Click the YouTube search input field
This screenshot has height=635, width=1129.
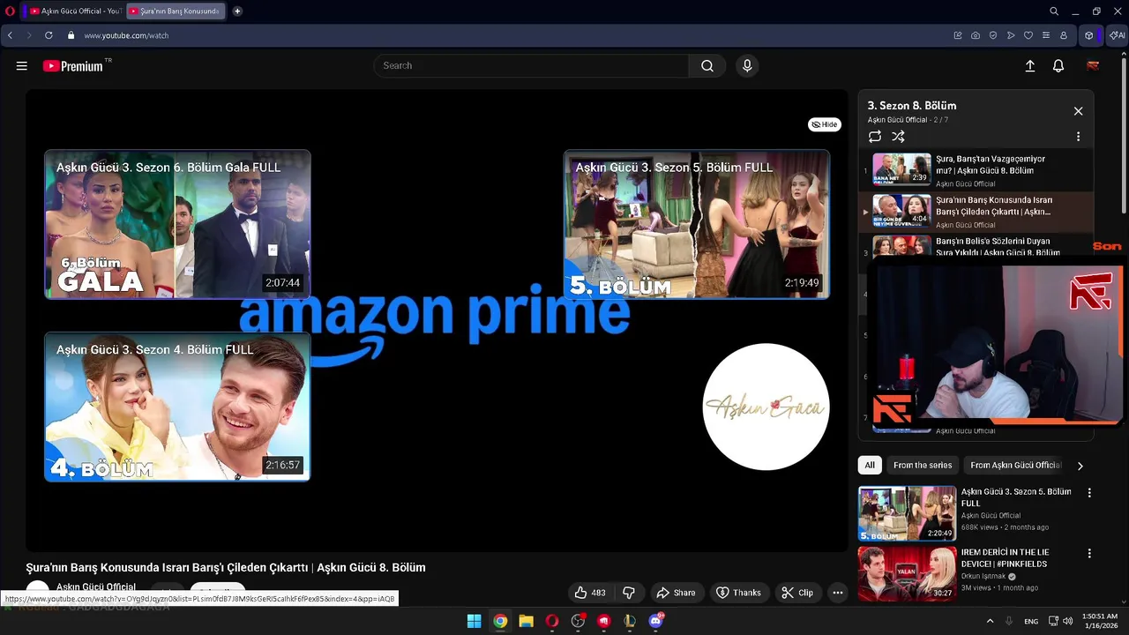531,65
